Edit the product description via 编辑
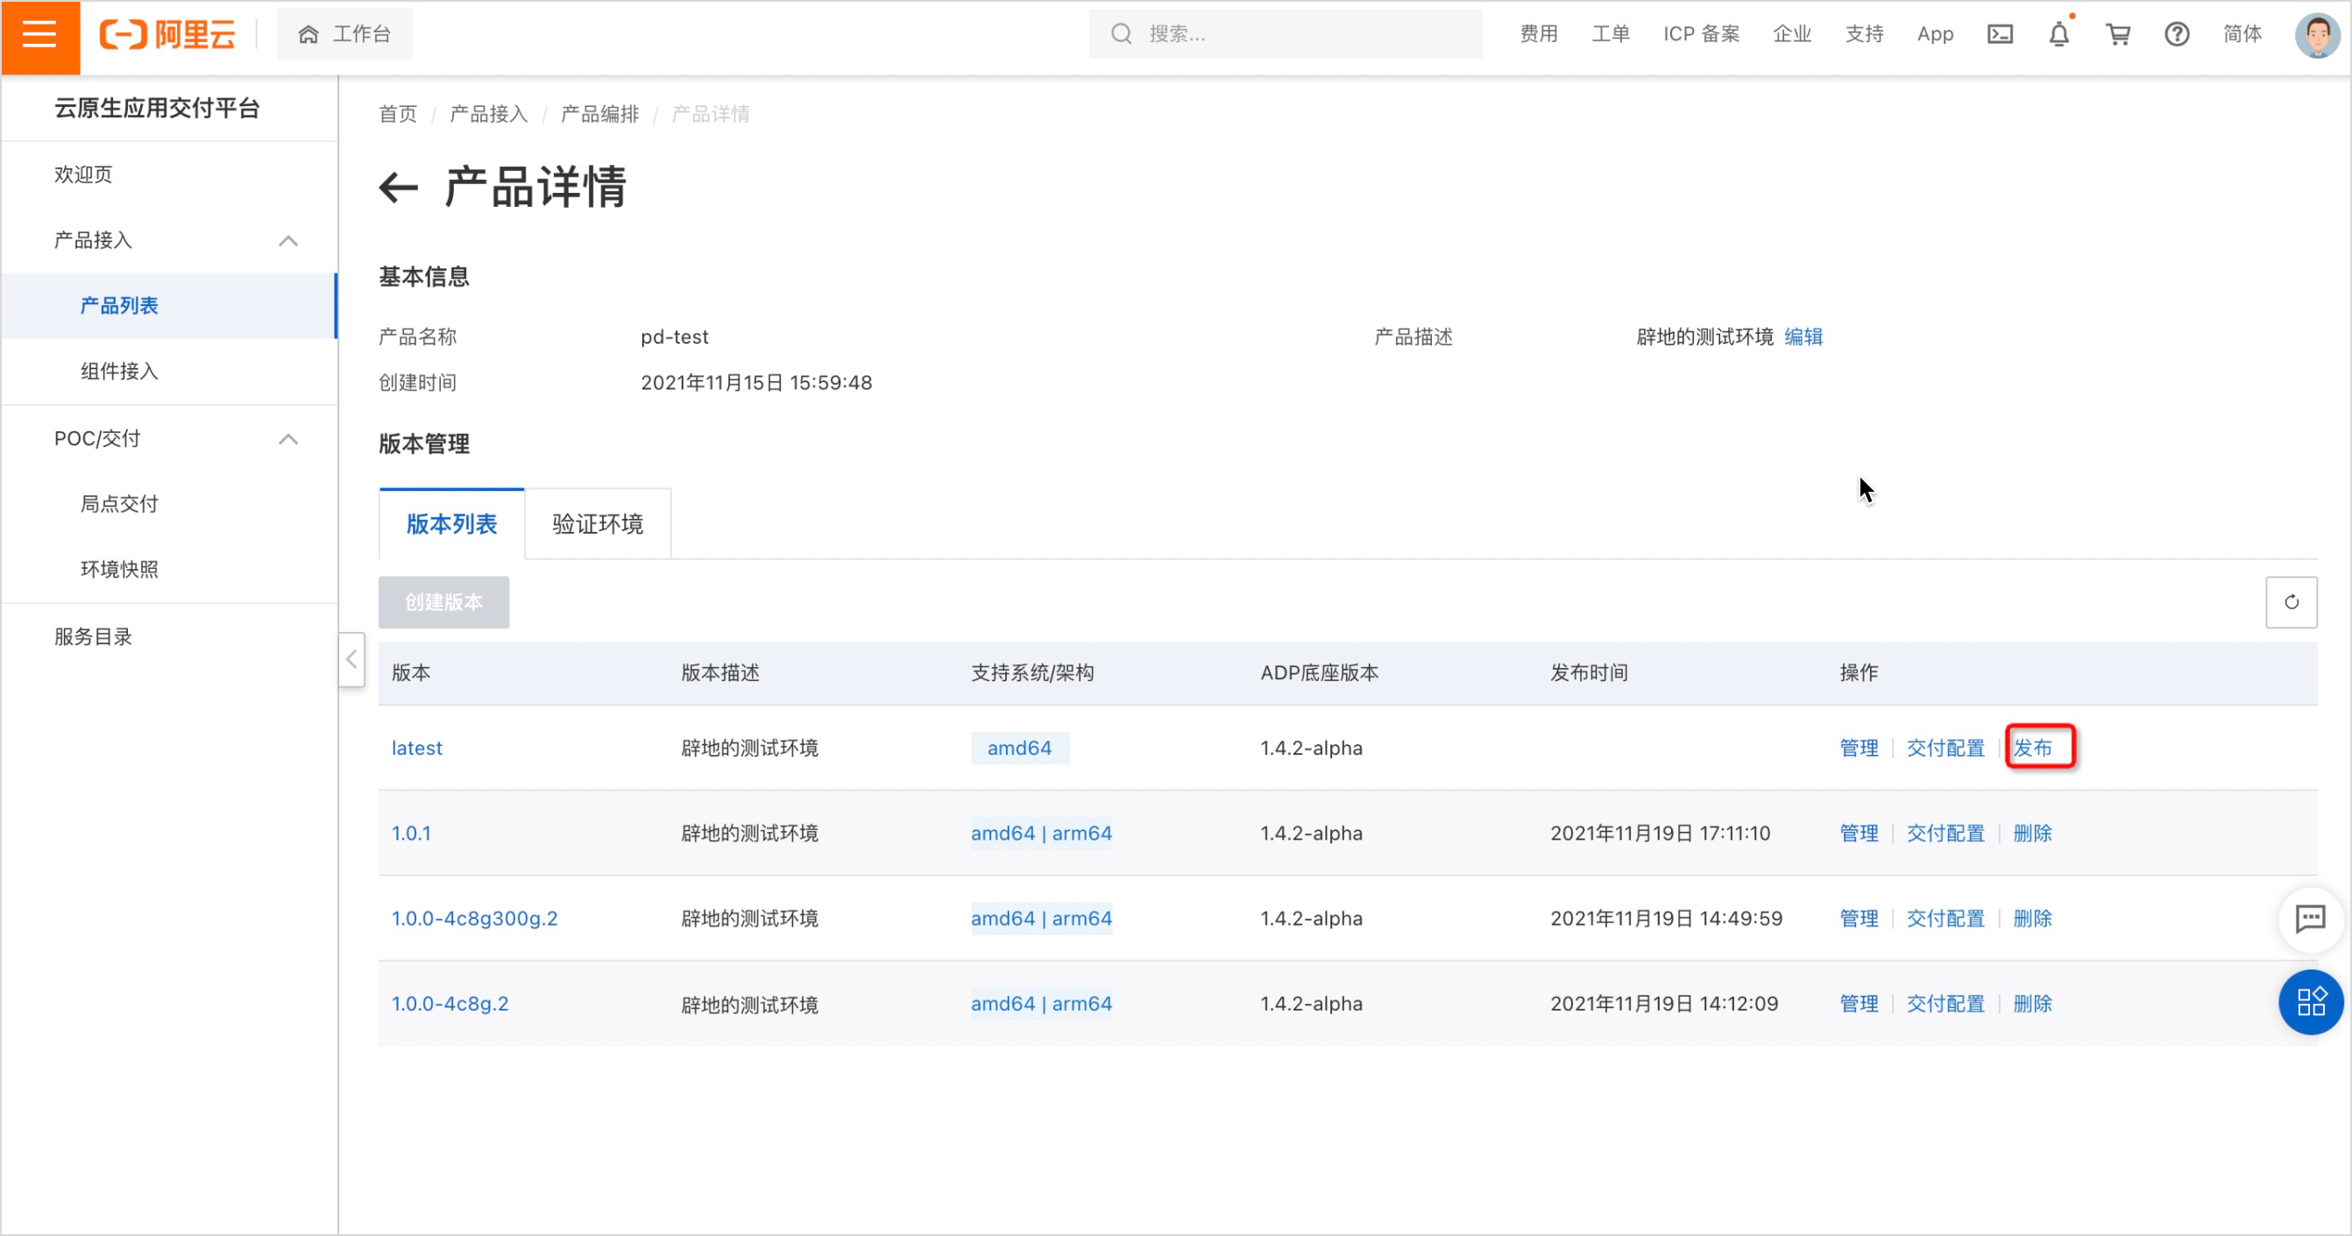2352x1236 pixels. (x=1803, y=337)
